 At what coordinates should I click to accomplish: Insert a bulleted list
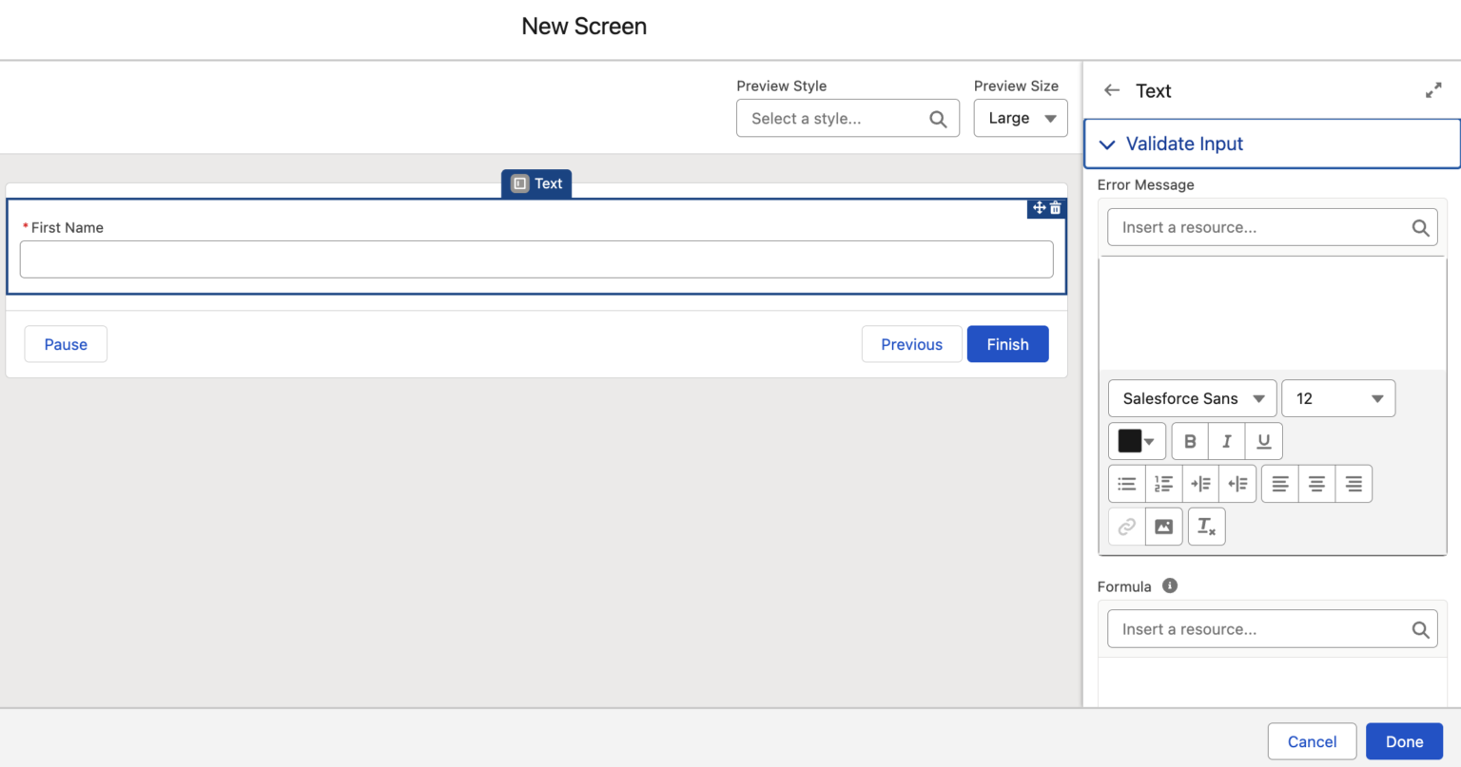[1126, 484]
